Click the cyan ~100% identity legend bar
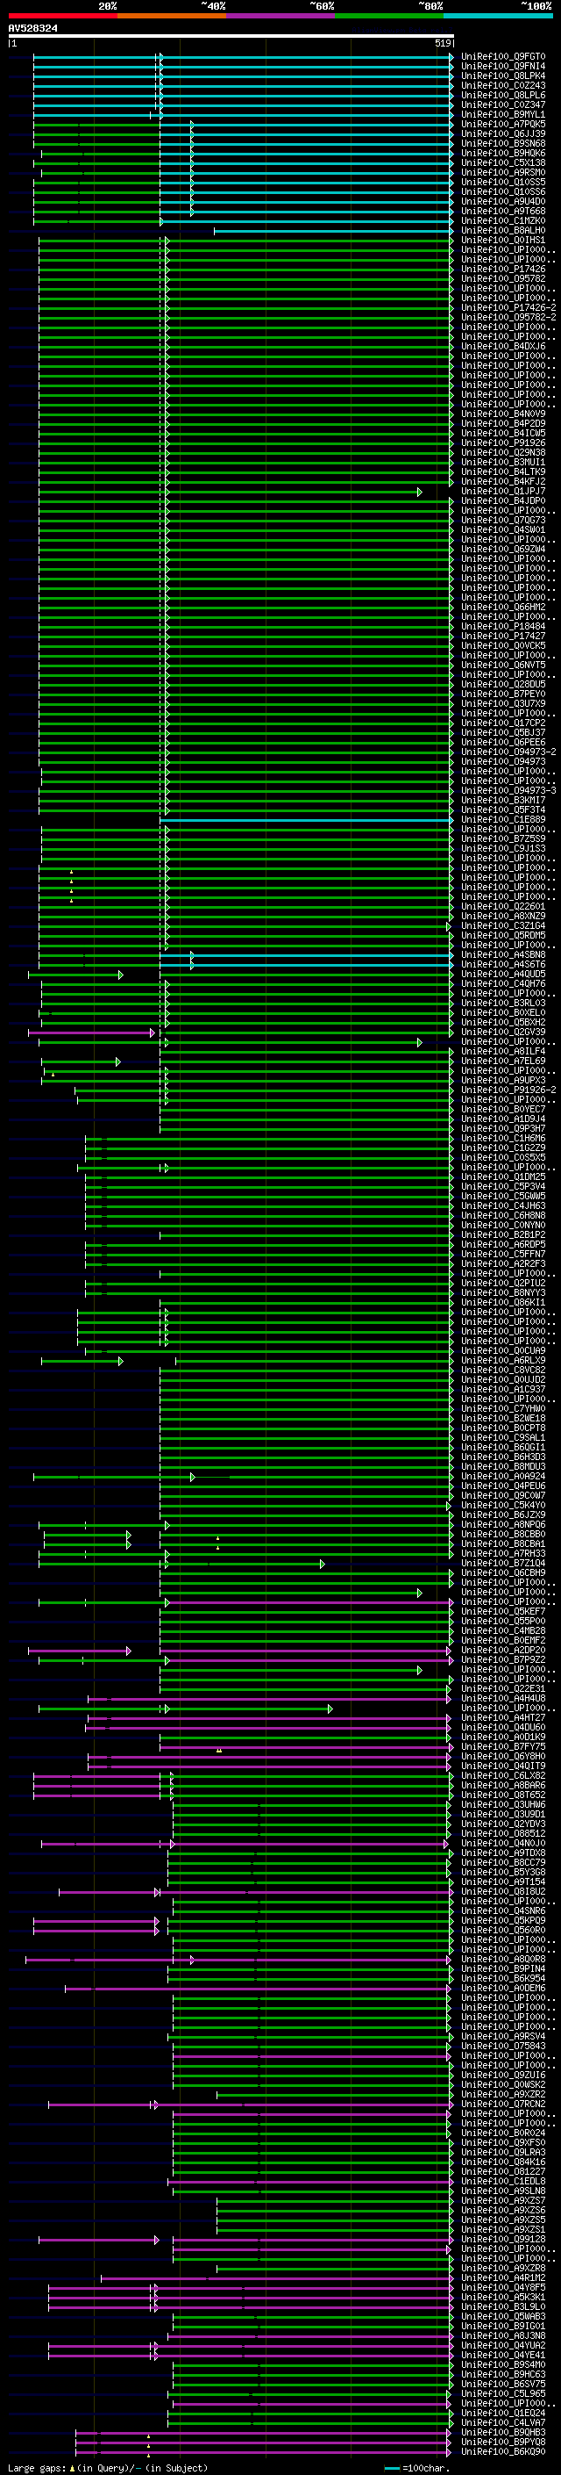The image size is (561, 2475). [x=498, y=16]
